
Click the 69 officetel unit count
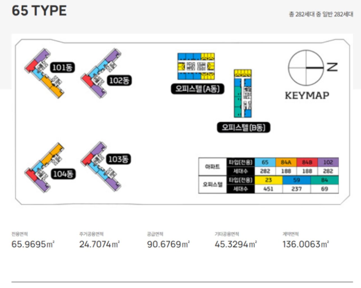tap(325, 189)
